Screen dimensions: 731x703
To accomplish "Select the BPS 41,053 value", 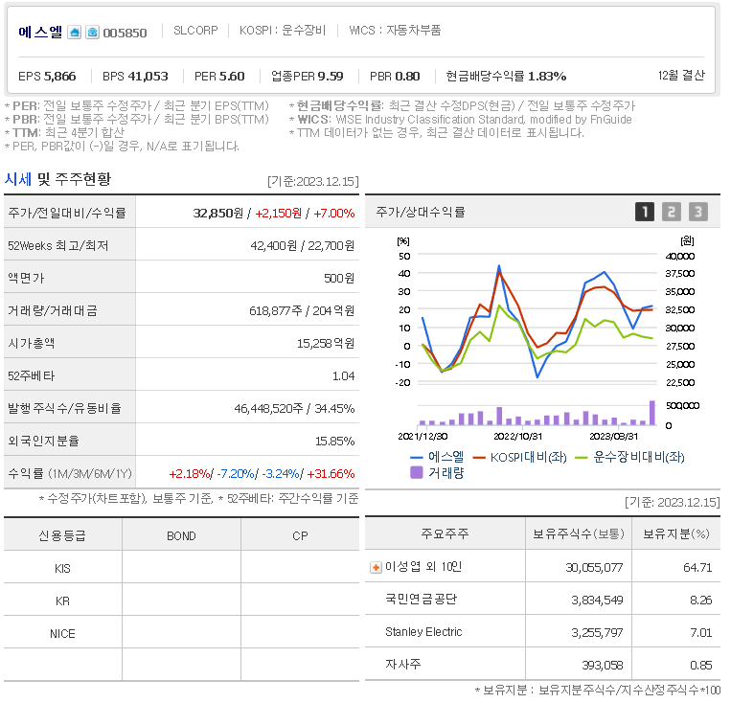I will [x=135, y=76].
